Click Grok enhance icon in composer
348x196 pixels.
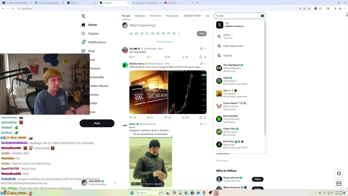click(x=142, y=34)
